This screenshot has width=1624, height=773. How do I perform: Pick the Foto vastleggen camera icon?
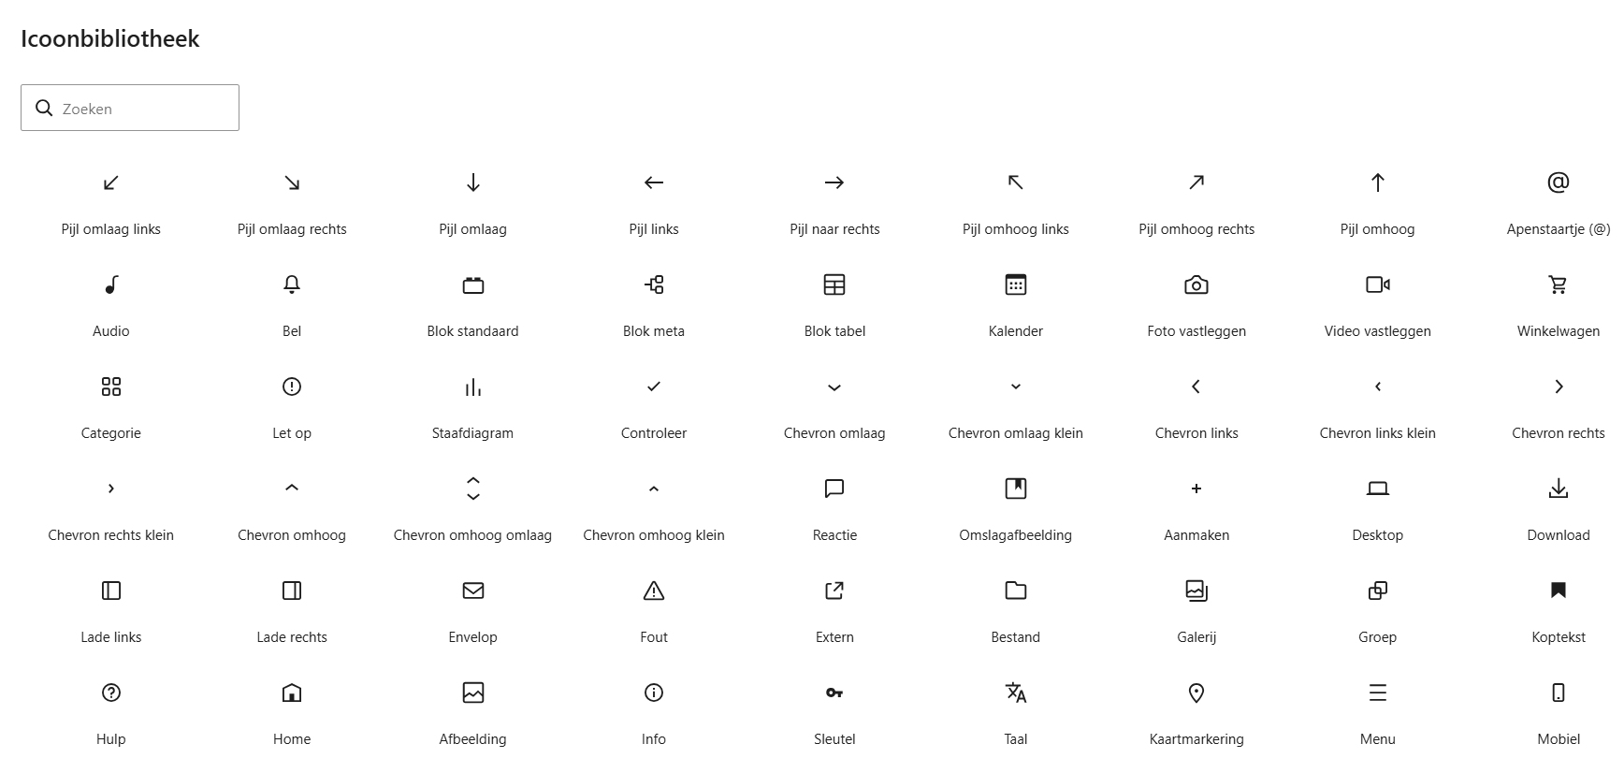(1196, 284)
